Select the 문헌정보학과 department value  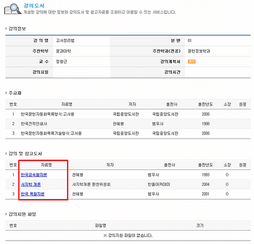click(x=199, y=51)
